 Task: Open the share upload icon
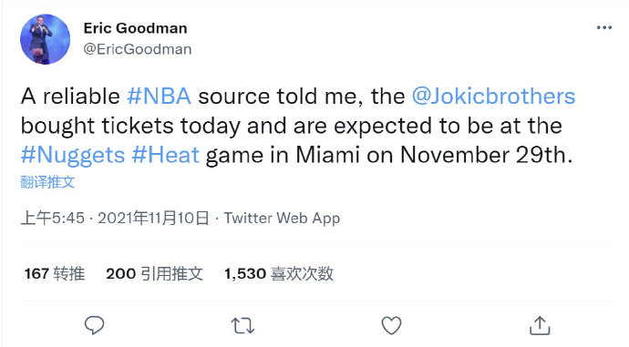(540, 325)
